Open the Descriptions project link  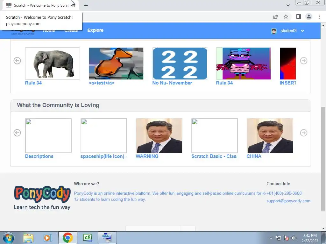click(39, 156)
